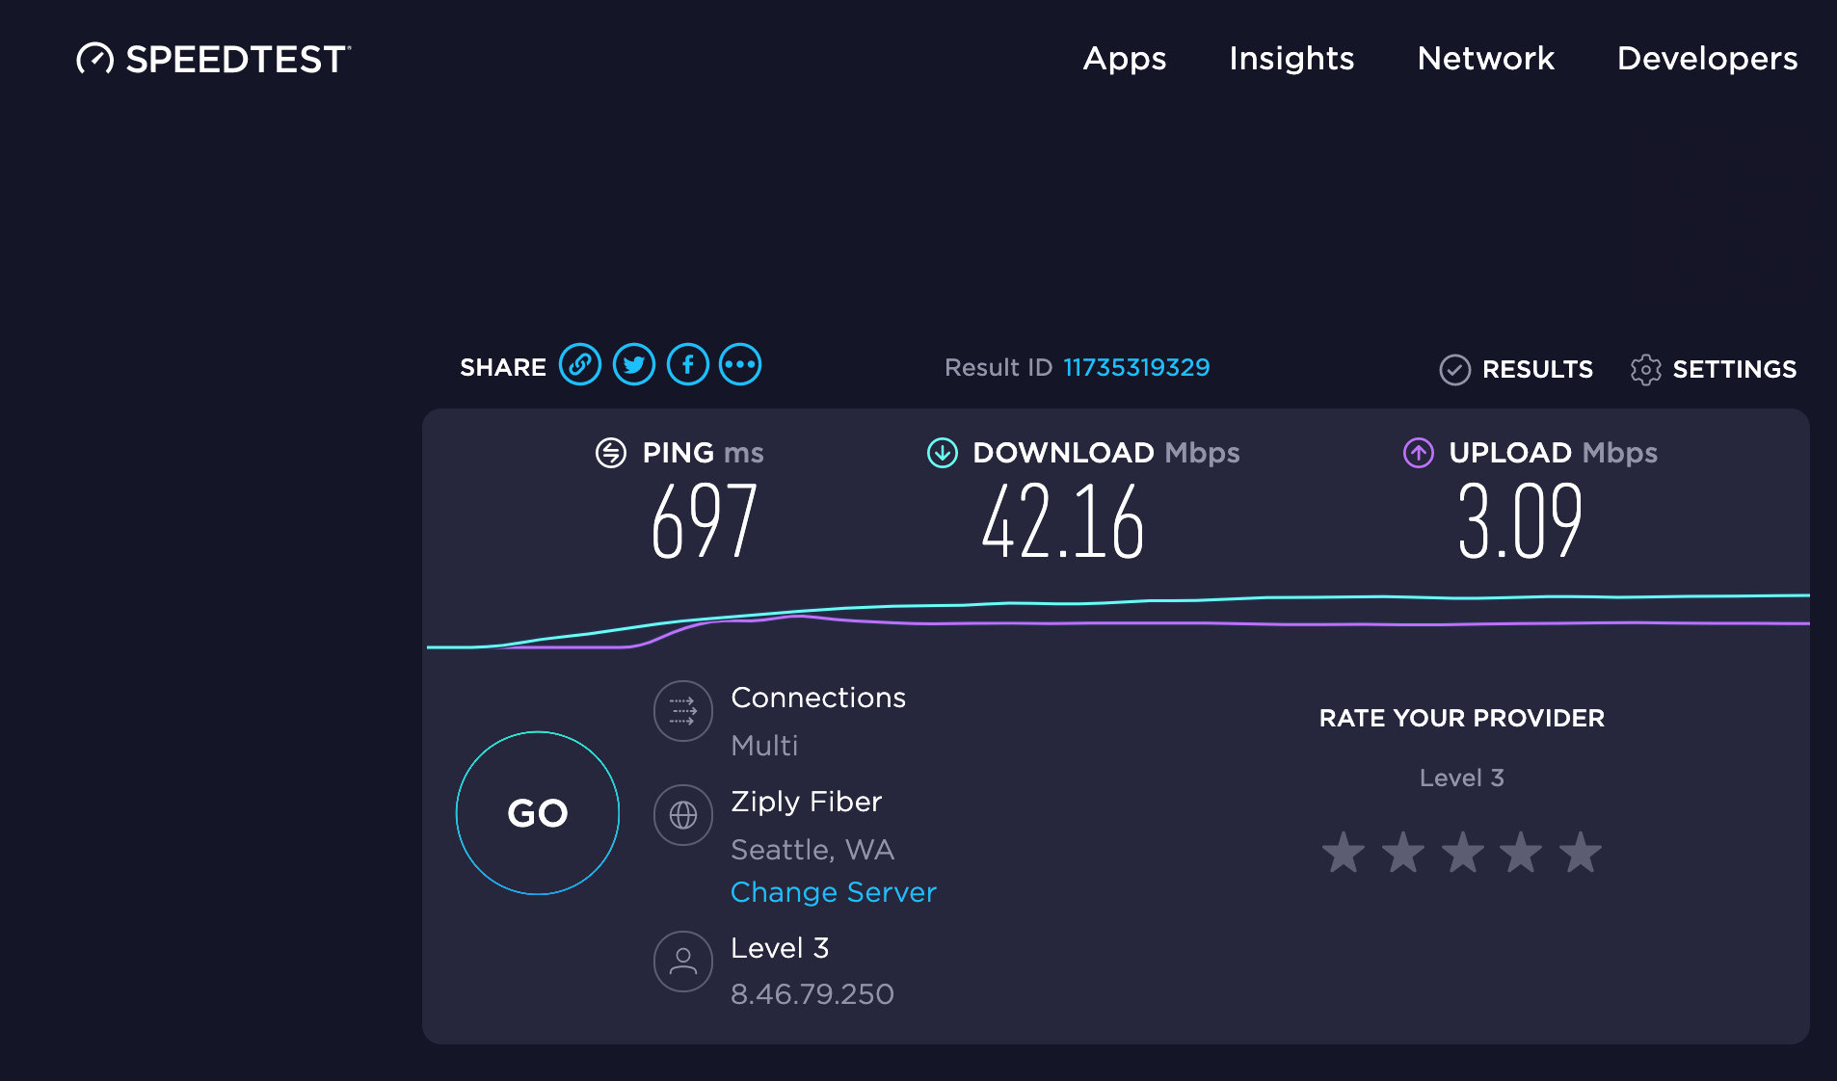Click the Results checkmark icon
1837x1081 pixels.
(x=1455, y=369)
